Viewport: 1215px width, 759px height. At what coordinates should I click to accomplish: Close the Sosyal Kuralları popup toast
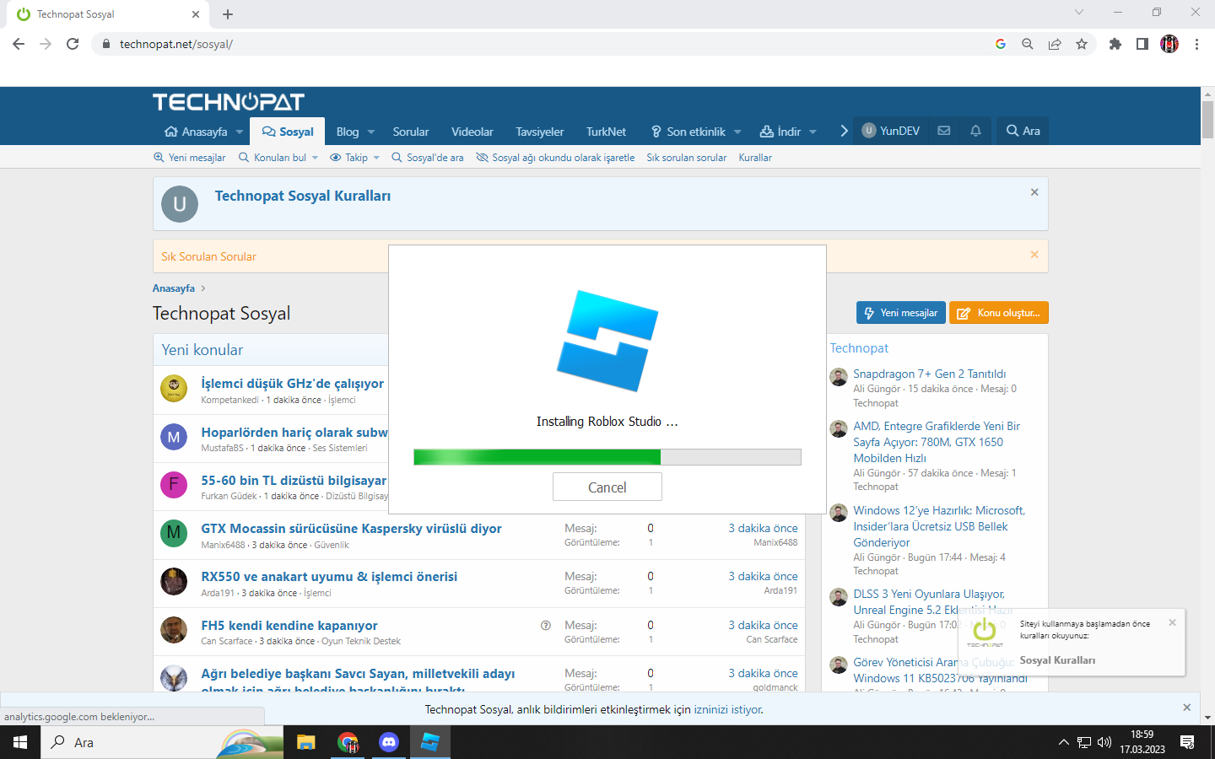click(1172, 622)
